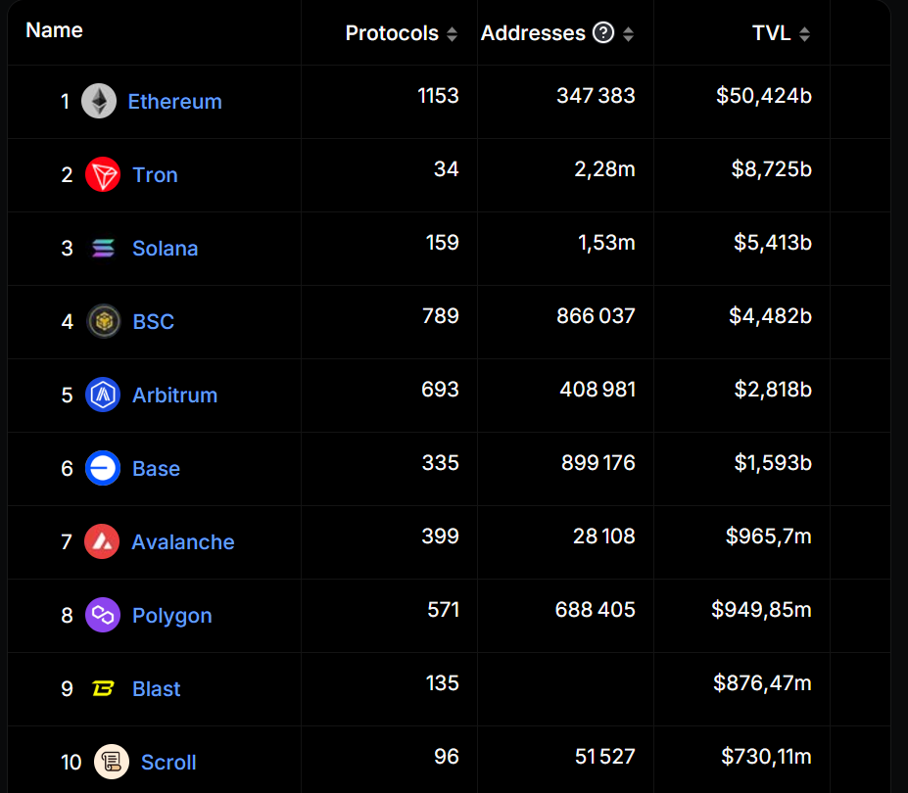The width and height of the screenshot is (908, 793).
Task: Click the TVL column header
Action: coord(773,32)
